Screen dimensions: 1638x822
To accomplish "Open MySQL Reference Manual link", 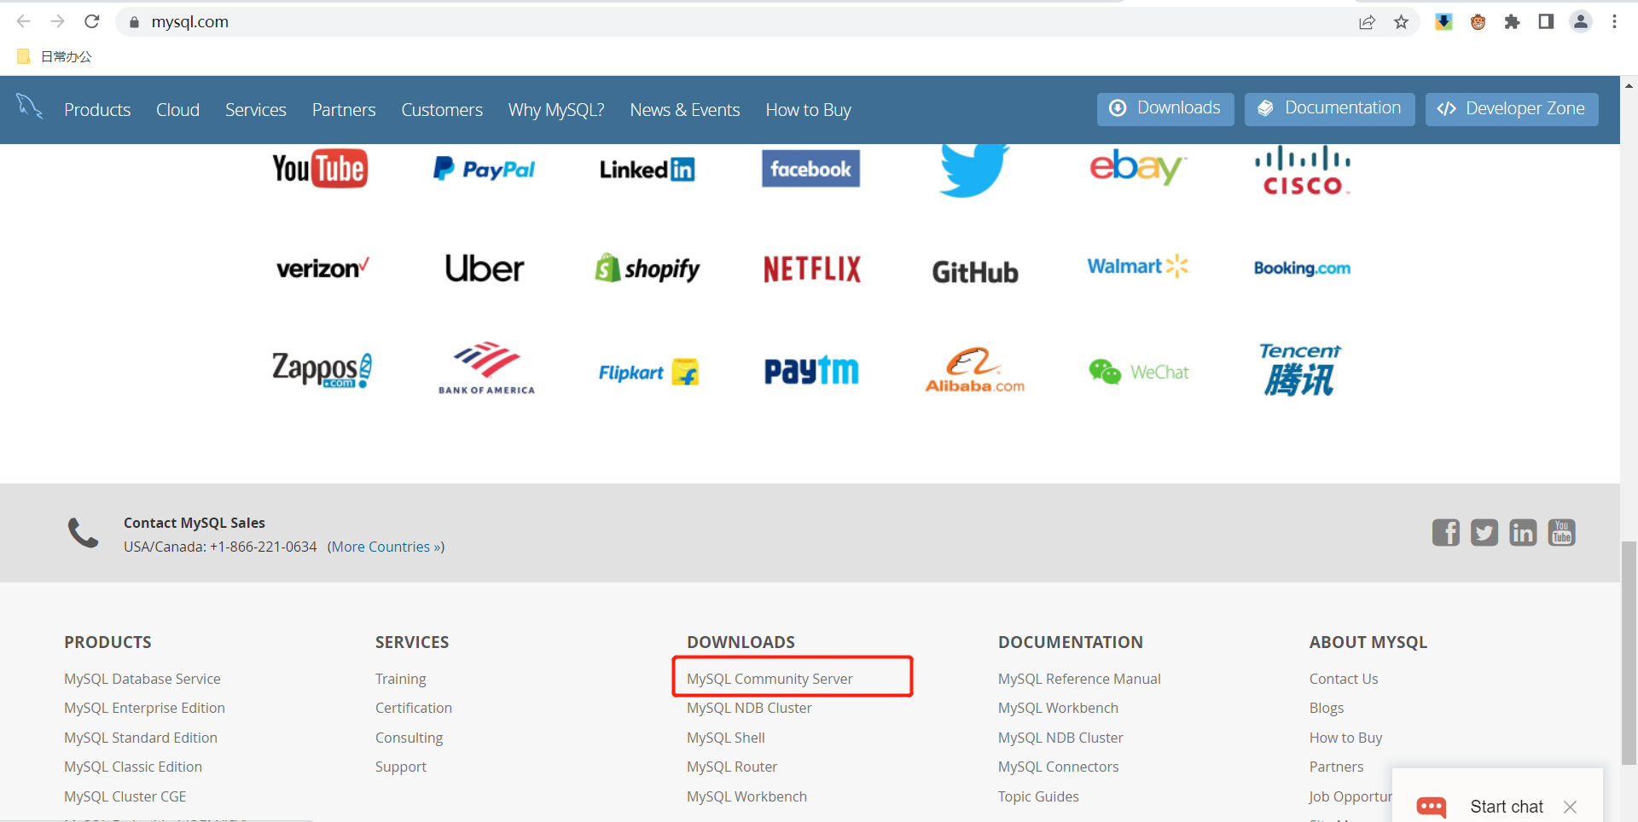I will pos(1079,679).
